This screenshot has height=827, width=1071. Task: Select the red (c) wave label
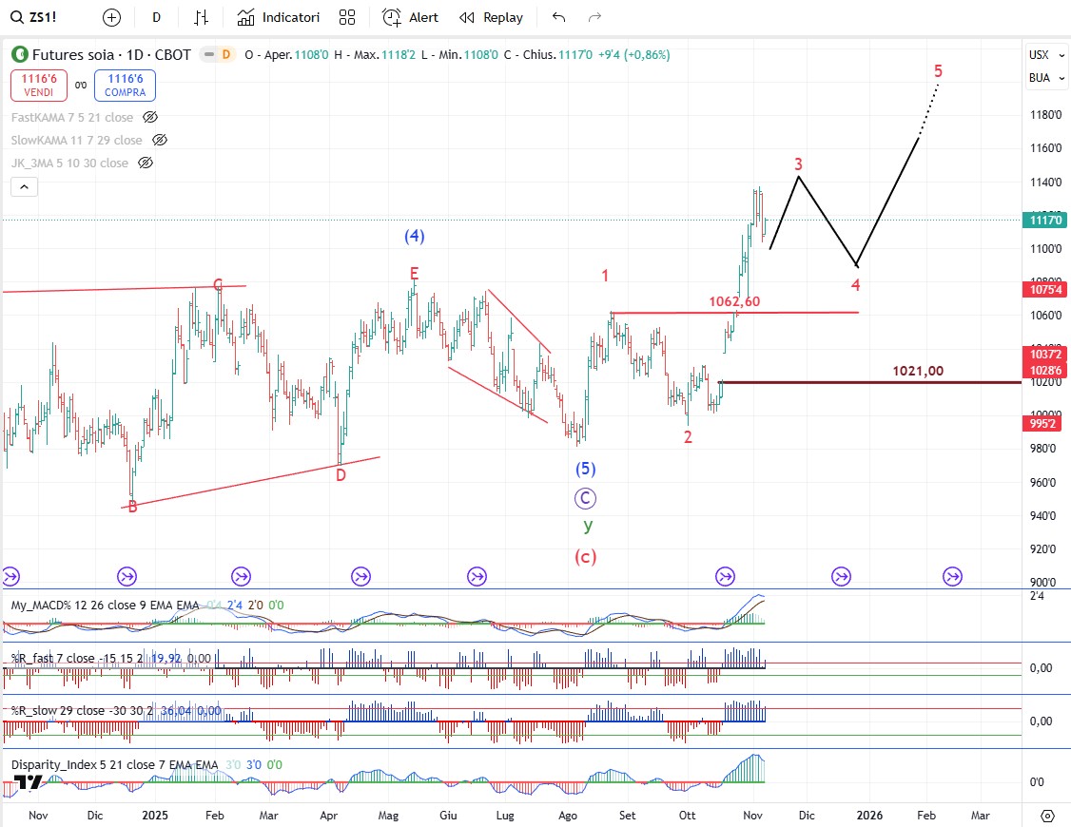coord(585,557)
